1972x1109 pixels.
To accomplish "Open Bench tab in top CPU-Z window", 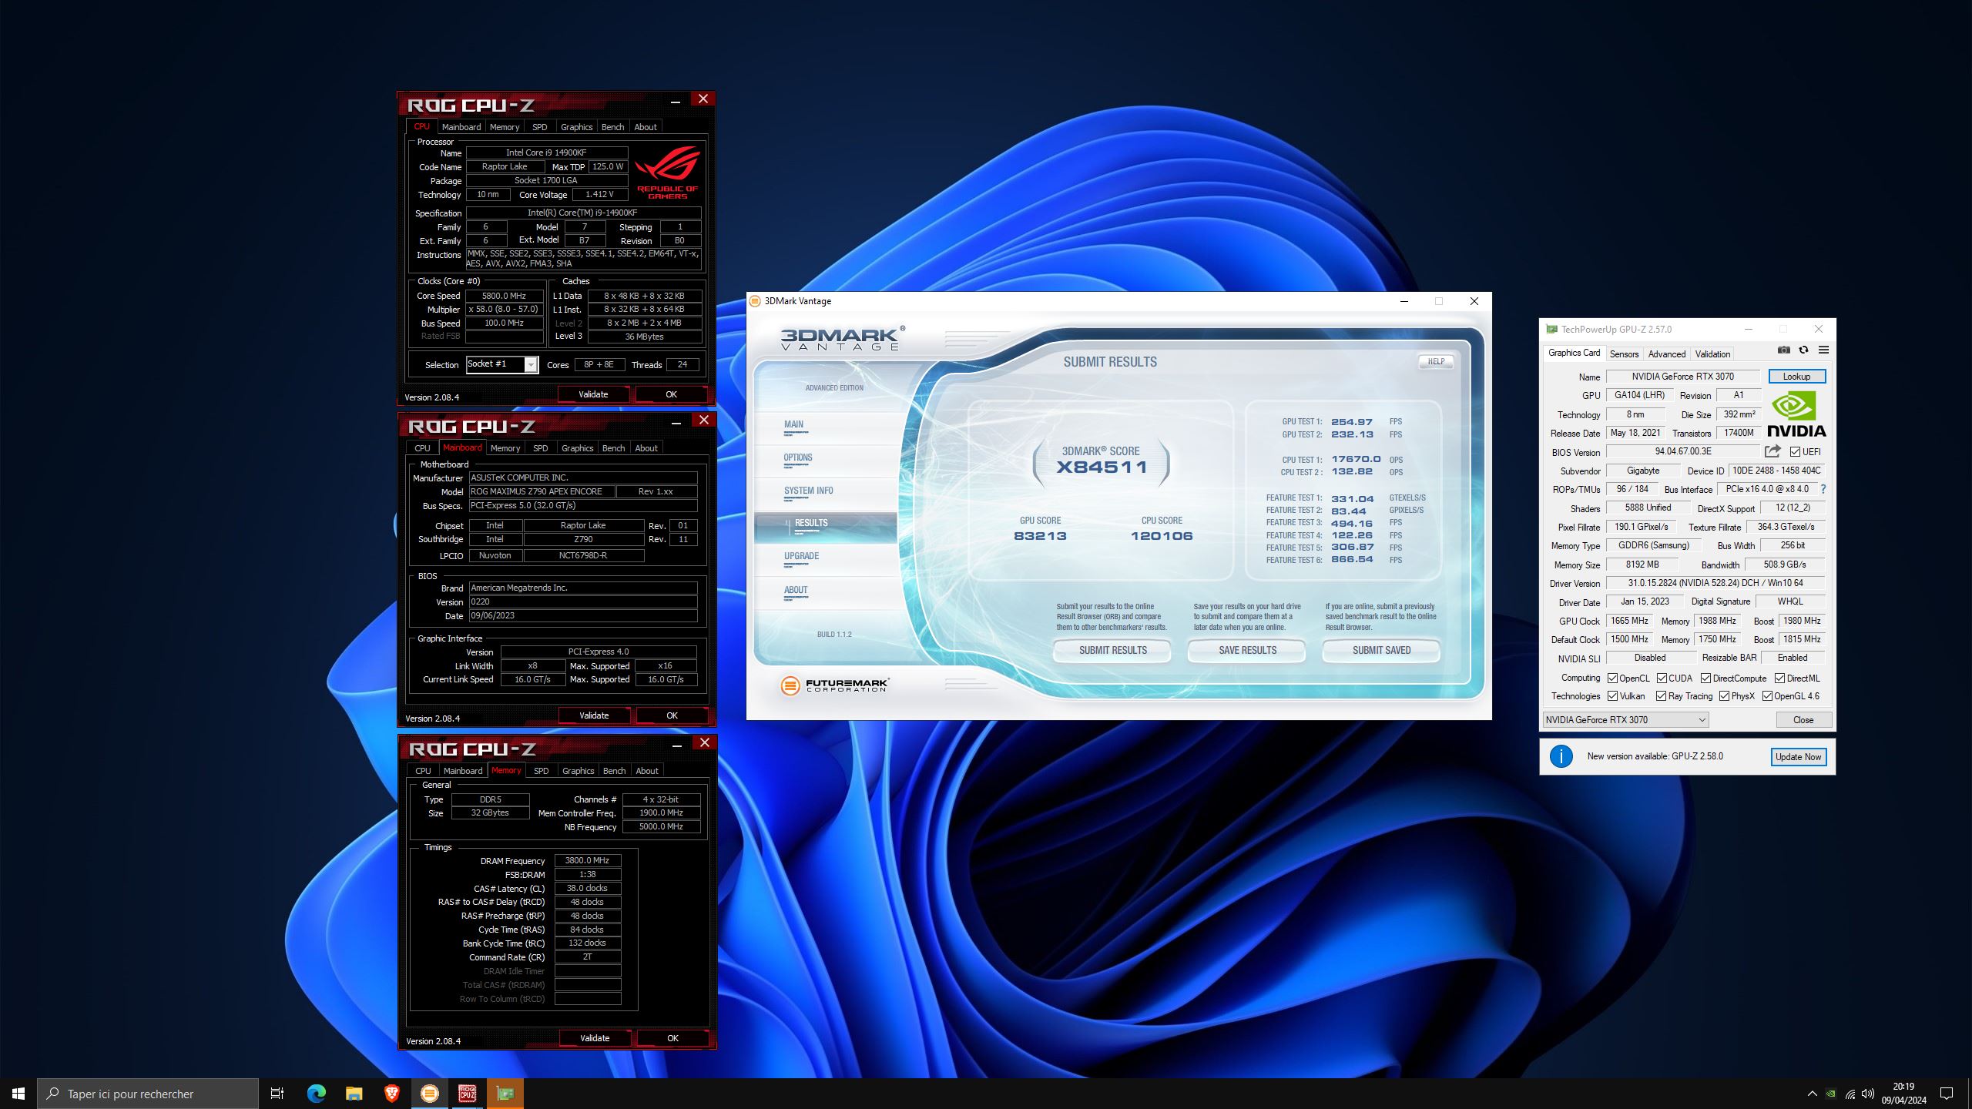I will [x=613, y=127].
